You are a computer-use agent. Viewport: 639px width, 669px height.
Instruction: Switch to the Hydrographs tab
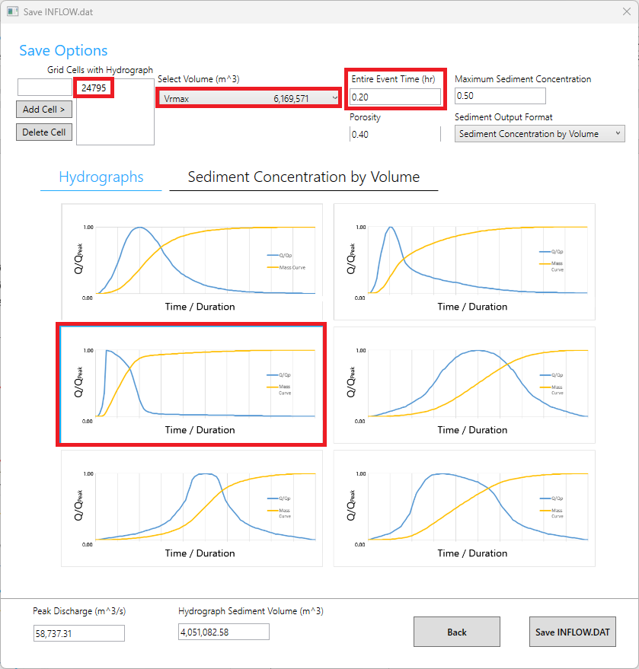tap(101, 177)
